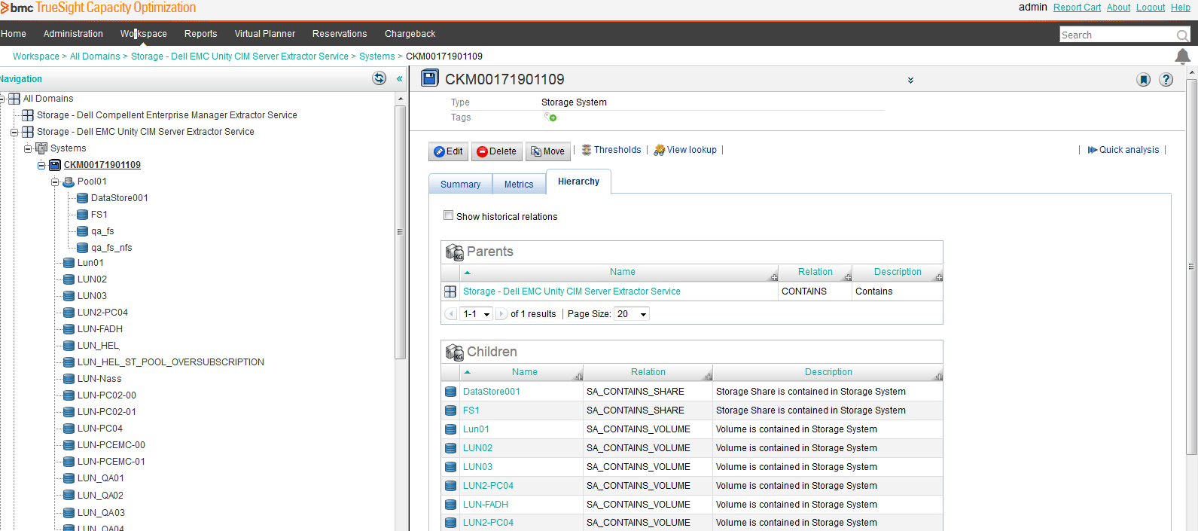The height and width of the screenshot is (531, 1198).
Task: Click the Move button
Action: [x=547, y=151]
